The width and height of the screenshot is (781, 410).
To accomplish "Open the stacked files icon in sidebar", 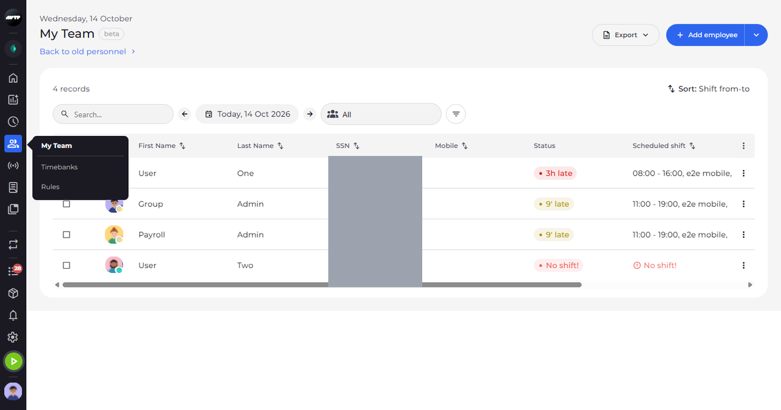I will [13, 209].
